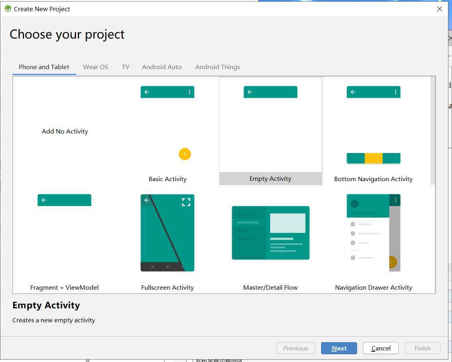This screenshot has height=362, width=452.
Task: Click the template list vertical scrollbar
Action: [433, 131]
